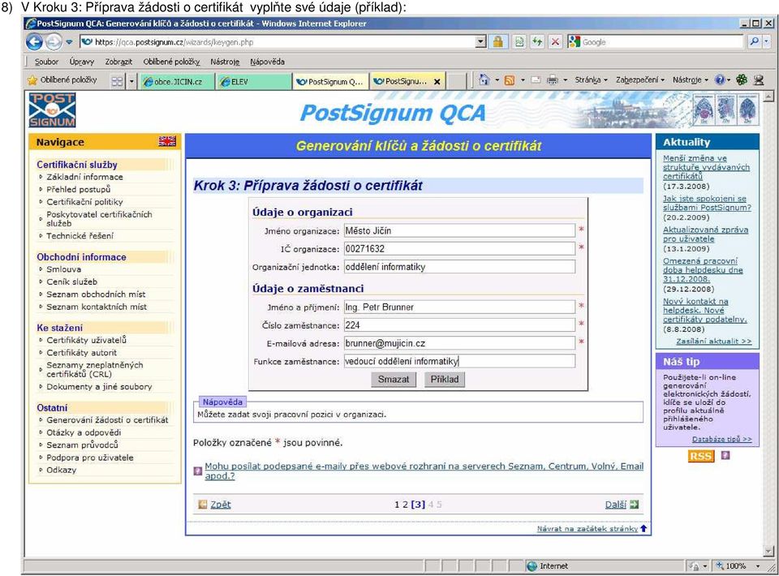Click the Favorites star icon

32,80
